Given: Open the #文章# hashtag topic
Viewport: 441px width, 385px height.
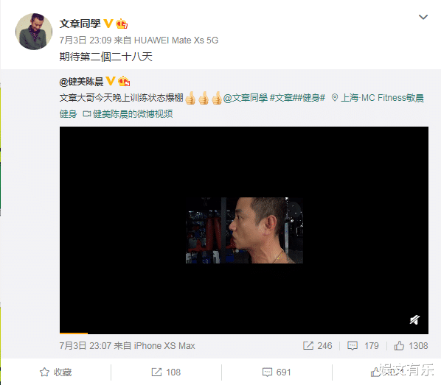Looking at the screenshot, I should (283, 98).
